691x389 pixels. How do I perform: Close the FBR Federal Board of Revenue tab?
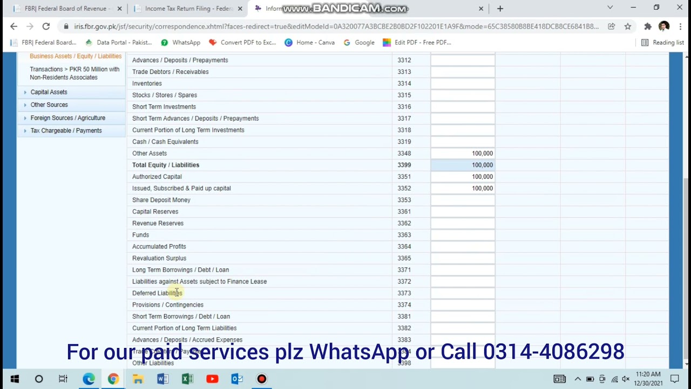pyautogui.click(x=119, y=9)
